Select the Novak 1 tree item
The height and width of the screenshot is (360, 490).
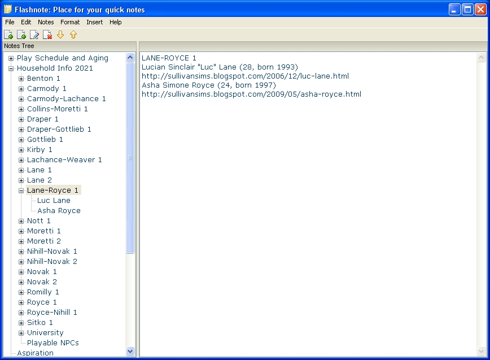point(42,271)
